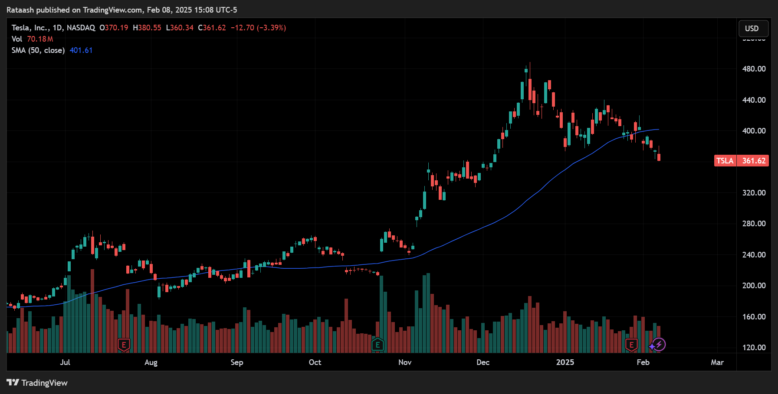Click the Vol 70.18M indicator legend

coord(33,39)
